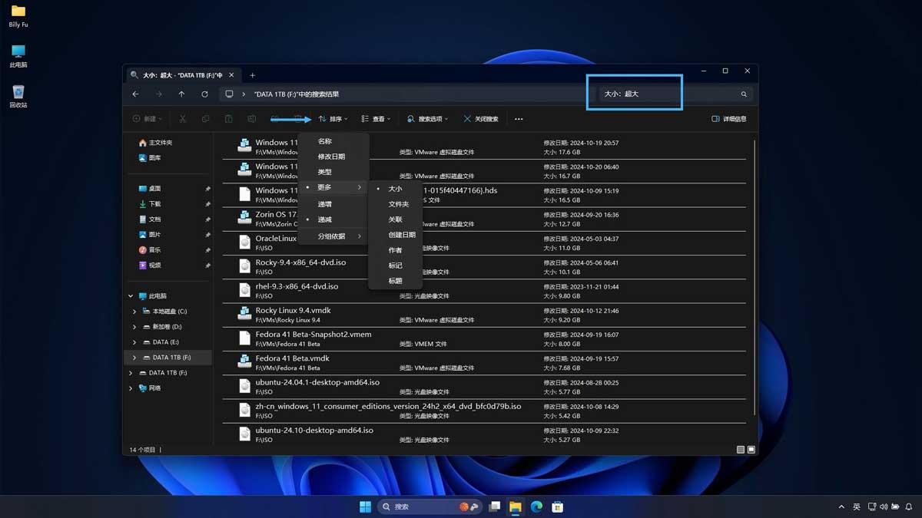
Task: Open the three-dot more options menu
Action: click(519, 119)
